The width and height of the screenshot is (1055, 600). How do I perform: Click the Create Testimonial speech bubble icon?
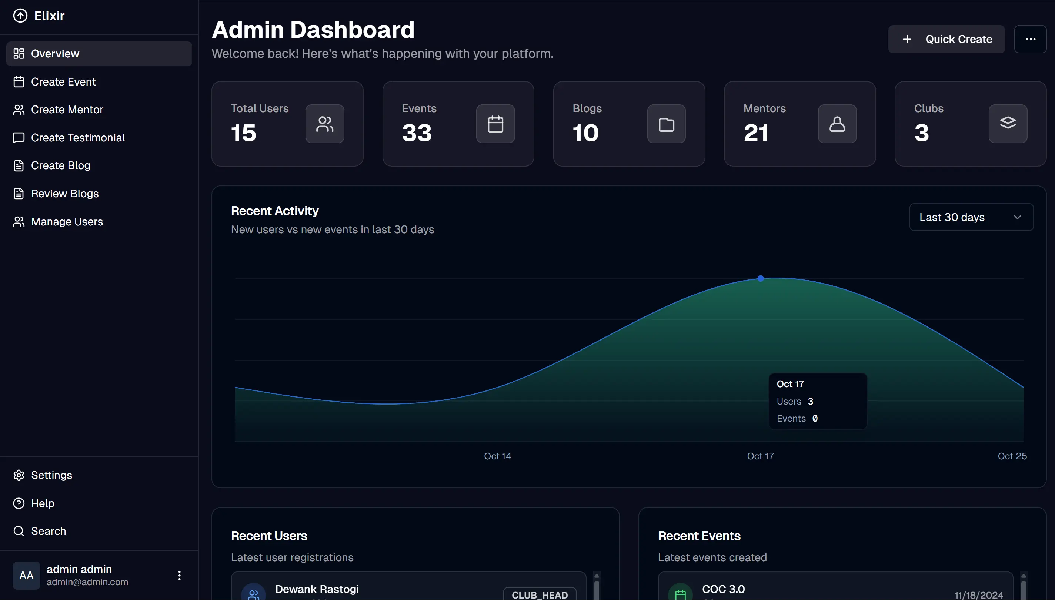pos(19,137)
